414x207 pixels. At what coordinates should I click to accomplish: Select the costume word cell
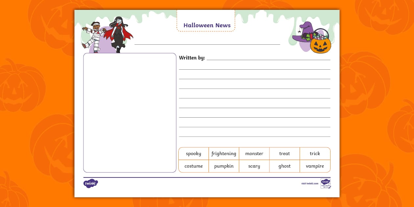[194, 166]
